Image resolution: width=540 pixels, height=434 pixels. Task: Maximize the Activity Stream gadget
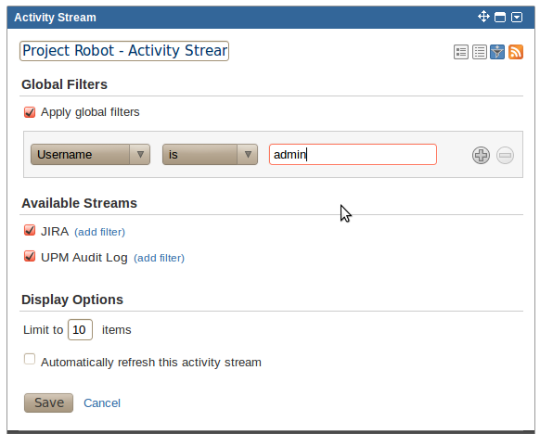[x=500, y=18]
